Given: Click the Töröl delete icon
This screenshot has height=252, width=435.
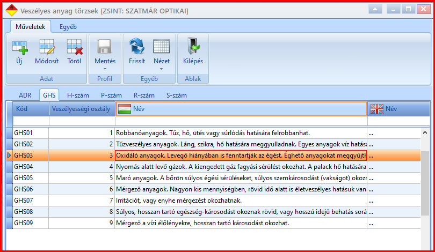Looking at the screenshot, I should point(74,47).
